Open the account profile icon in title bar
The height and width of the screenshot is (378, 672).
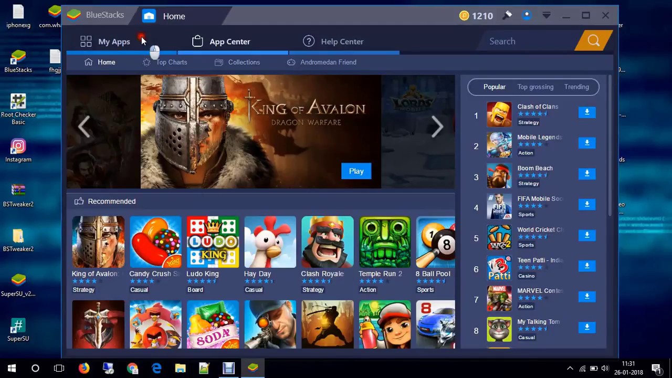point(527,15)
